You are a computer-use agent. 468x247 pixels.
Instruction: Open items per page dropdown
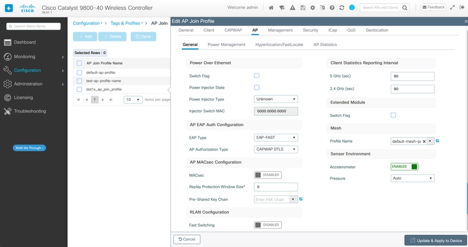click(x=133, y=100)
